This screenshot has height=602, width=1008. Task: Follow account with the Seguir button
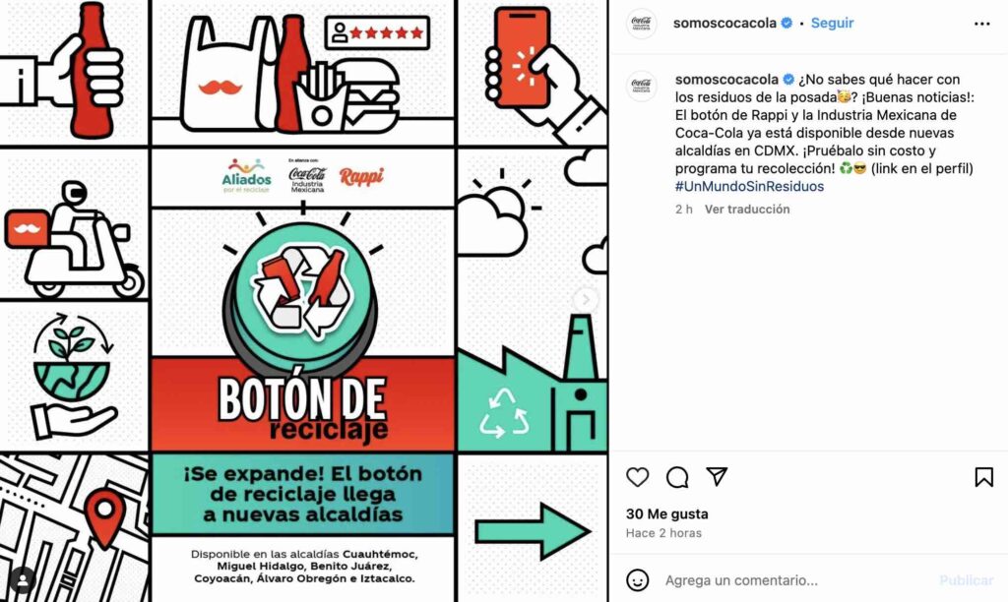point(832,24)
